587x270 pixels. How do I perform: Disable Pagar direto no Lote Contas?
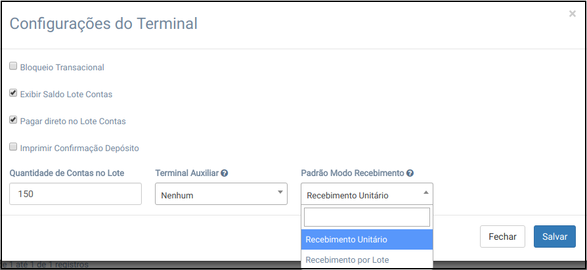(13, 120)
